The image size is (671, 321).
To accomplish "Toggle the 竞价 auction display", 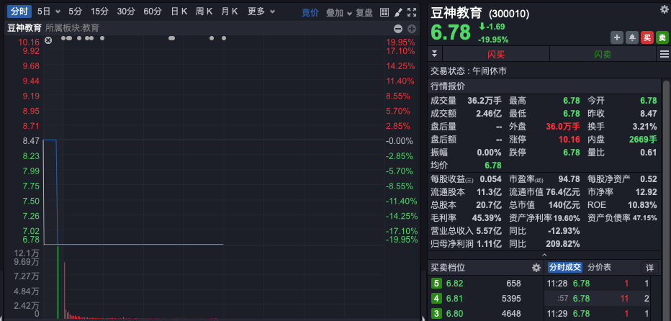I will (310, 12).
